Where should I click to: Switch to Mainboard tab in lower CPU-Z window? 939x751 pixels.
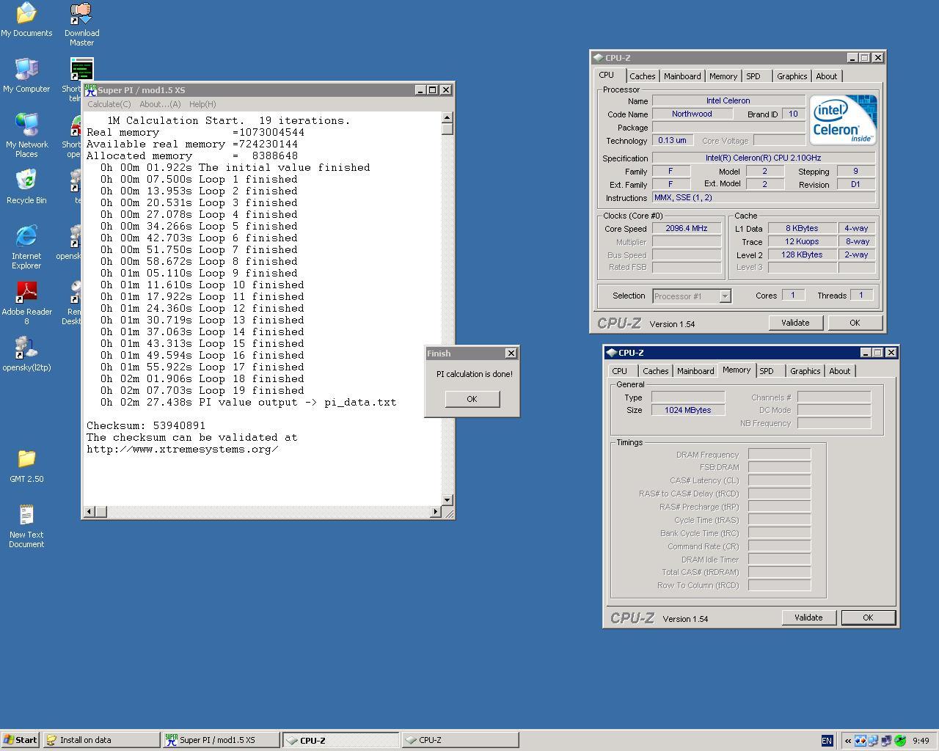click(x=695, y=371)
